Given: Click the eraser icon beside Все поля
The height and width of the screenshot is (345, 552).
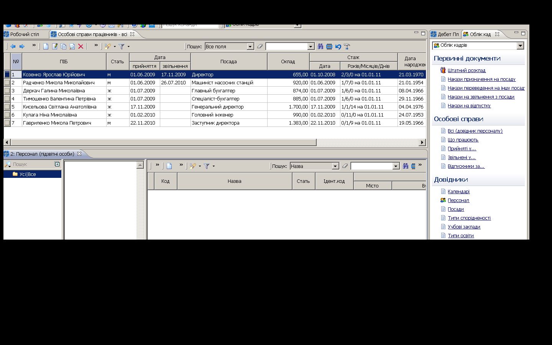Looking at the screenshot, I should coord(260,46).
